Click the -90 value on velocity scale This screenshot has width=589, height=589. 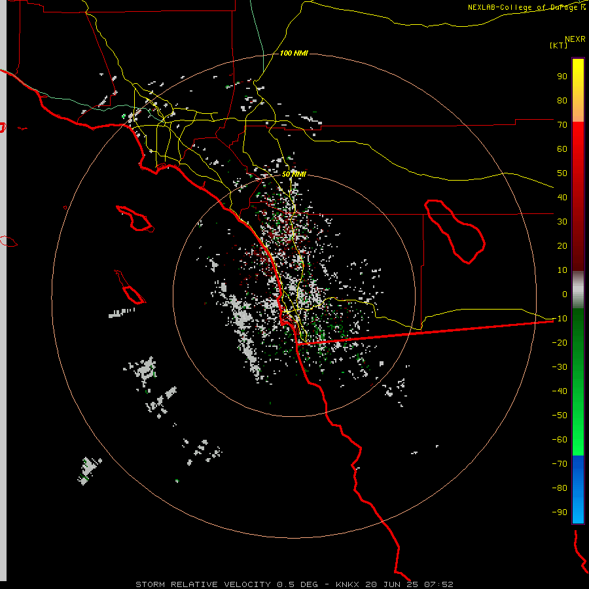(x=560, y=512)
